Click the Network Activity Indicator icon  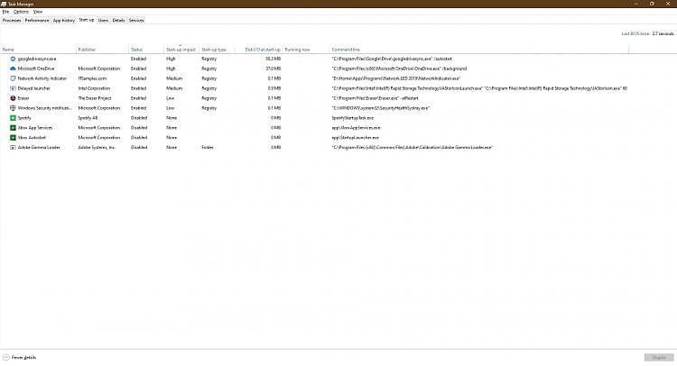click(13, 78)
